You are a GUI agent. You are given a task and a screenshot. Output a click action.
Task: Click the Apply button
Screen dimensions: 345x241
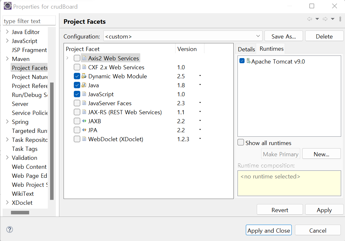[x=324, y=210]
